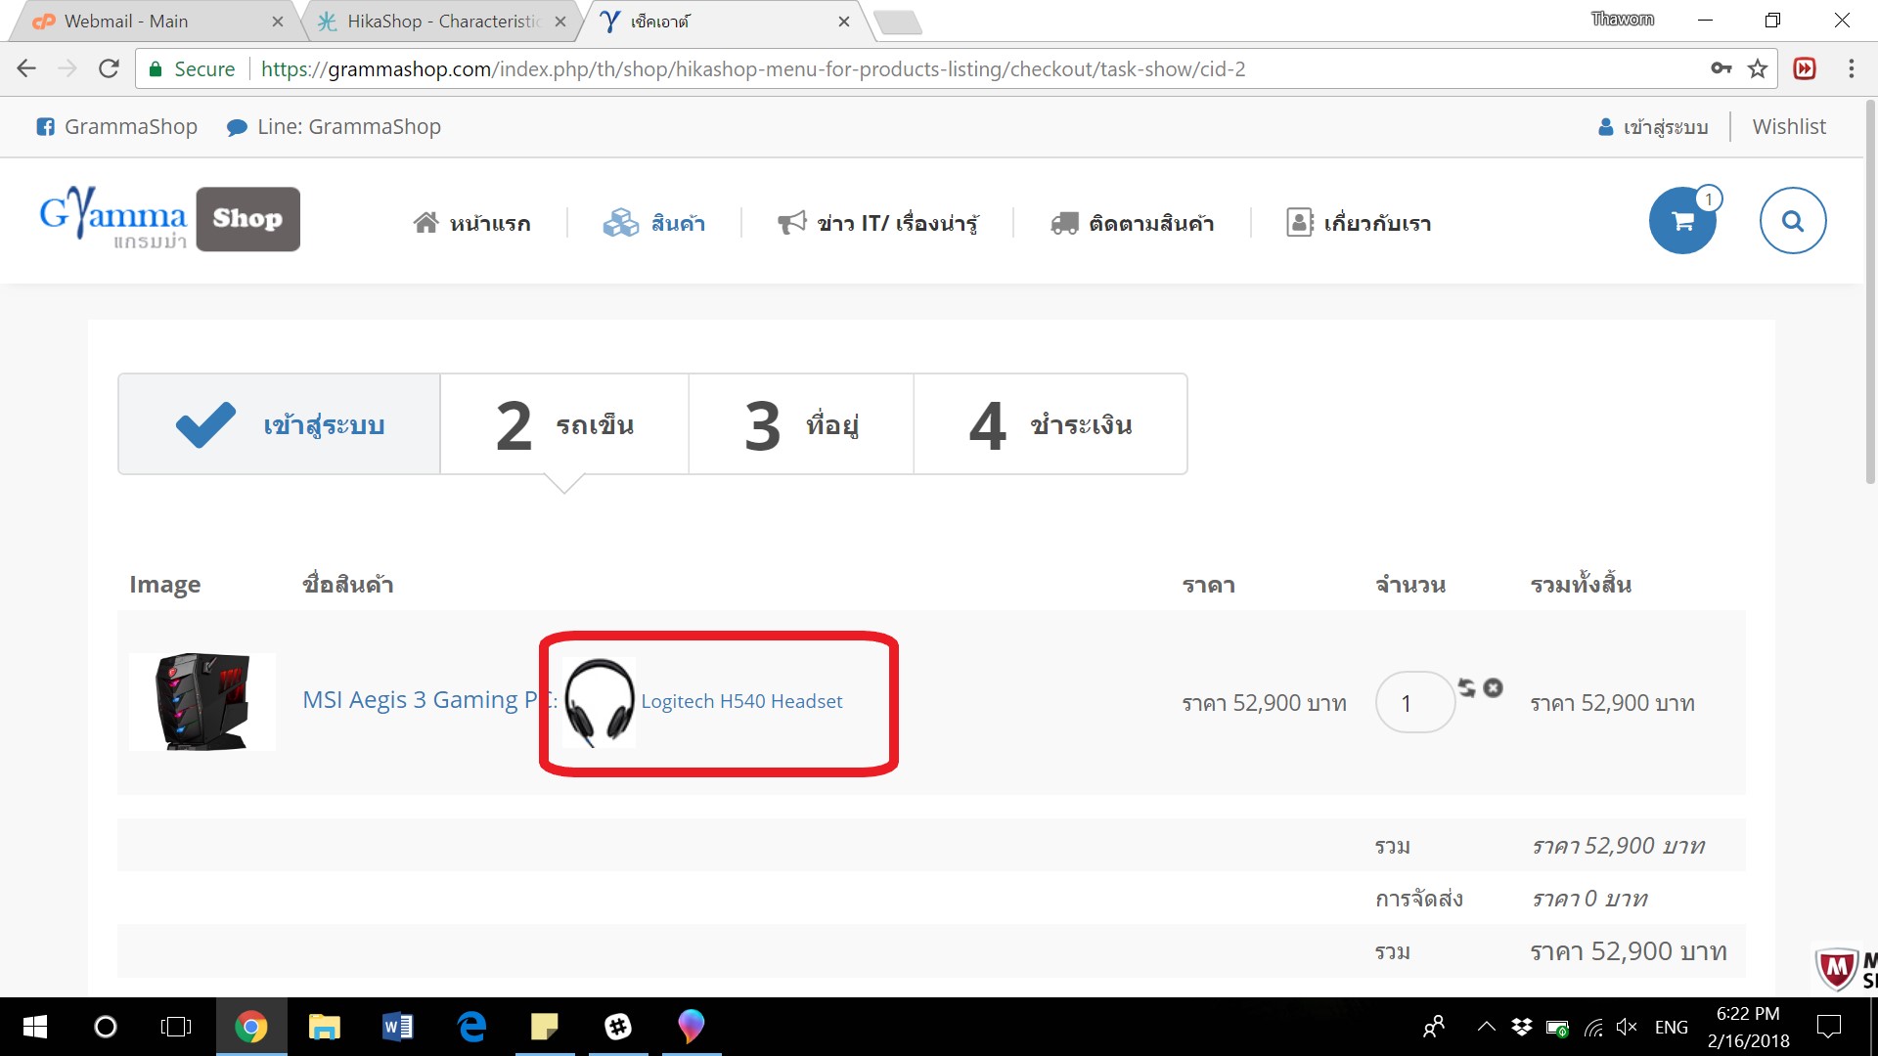Click the quantity input field

pos(1414,702)
